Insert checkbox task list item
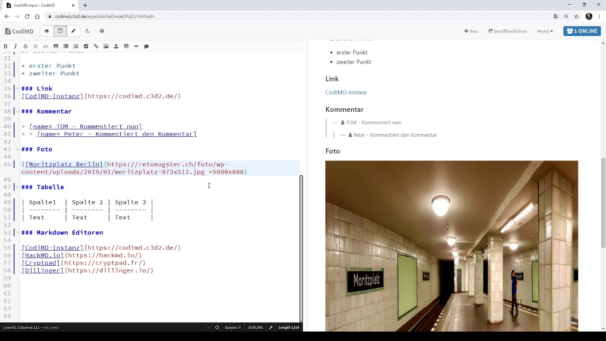The height and width of the screenshot is (341, 606). [86, 46]
